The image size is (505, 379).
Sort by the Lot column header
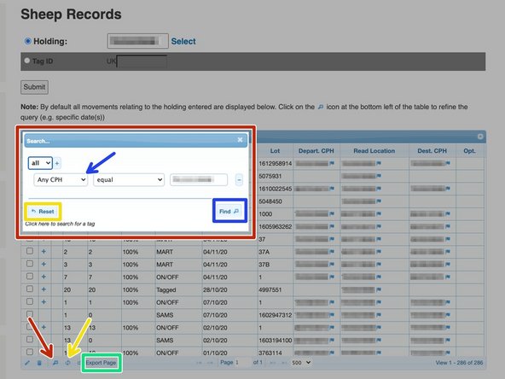tap(275, 151)
